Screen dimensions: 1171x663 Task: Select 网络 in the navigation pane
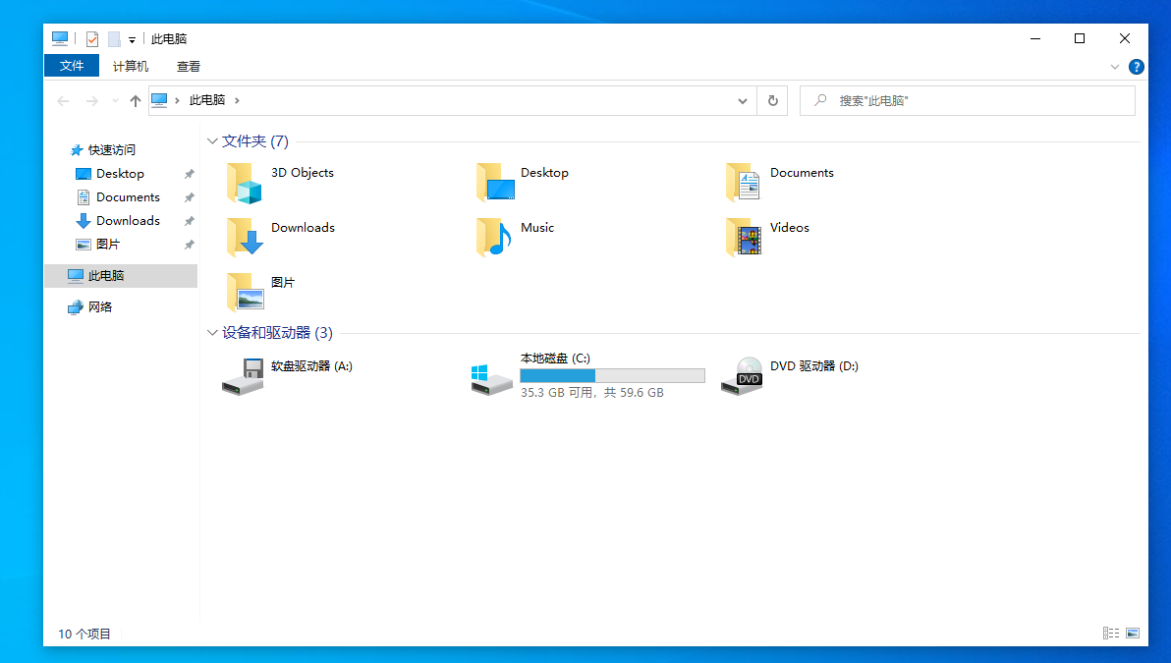pyautogui.click(x=100, y=306)
